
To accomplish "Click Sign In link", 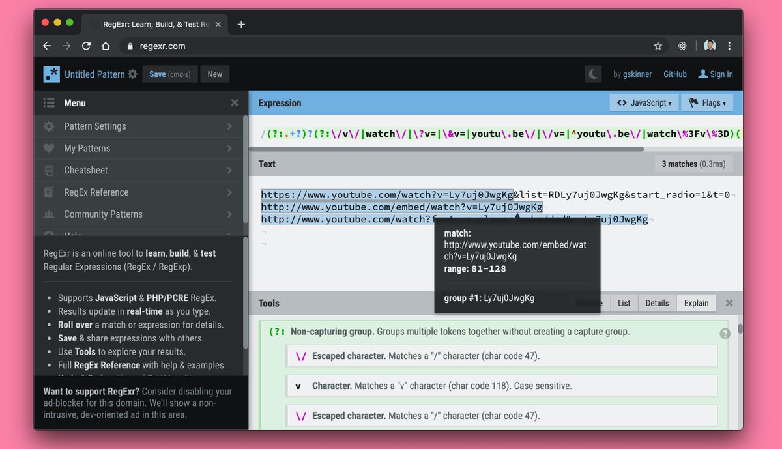I will click(721, 74).
